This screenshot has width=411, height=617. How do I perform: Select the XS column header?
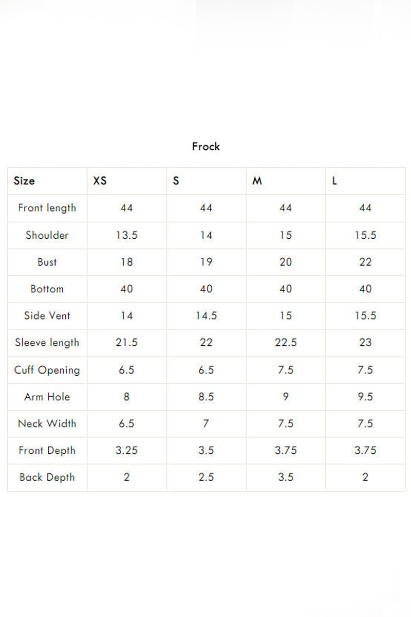click(127, 181)
